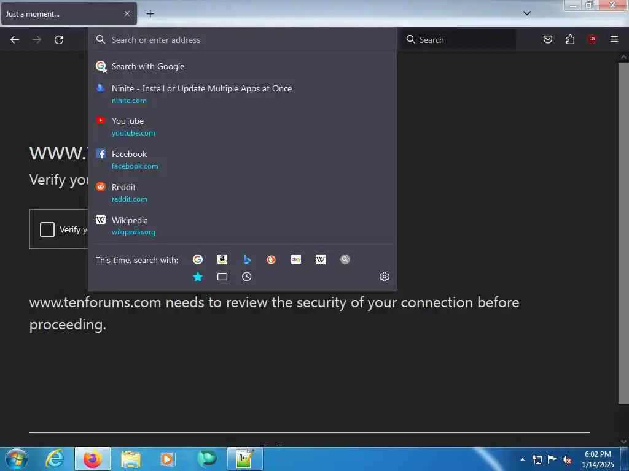Open the uBlock Origin extension icon
This screenshot has width=629, height=471.
(x=592, y=39)
